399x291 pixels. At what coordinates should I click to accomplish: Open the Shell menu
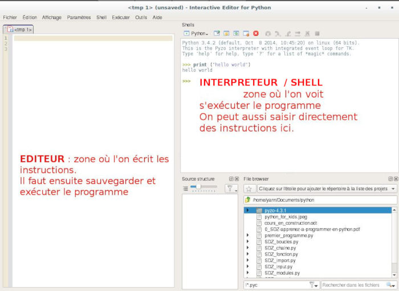coord(101,17)
